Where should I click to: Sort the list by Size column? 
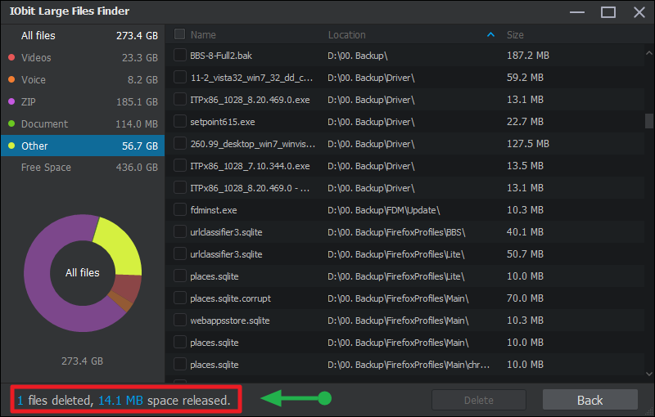point(515,35)
